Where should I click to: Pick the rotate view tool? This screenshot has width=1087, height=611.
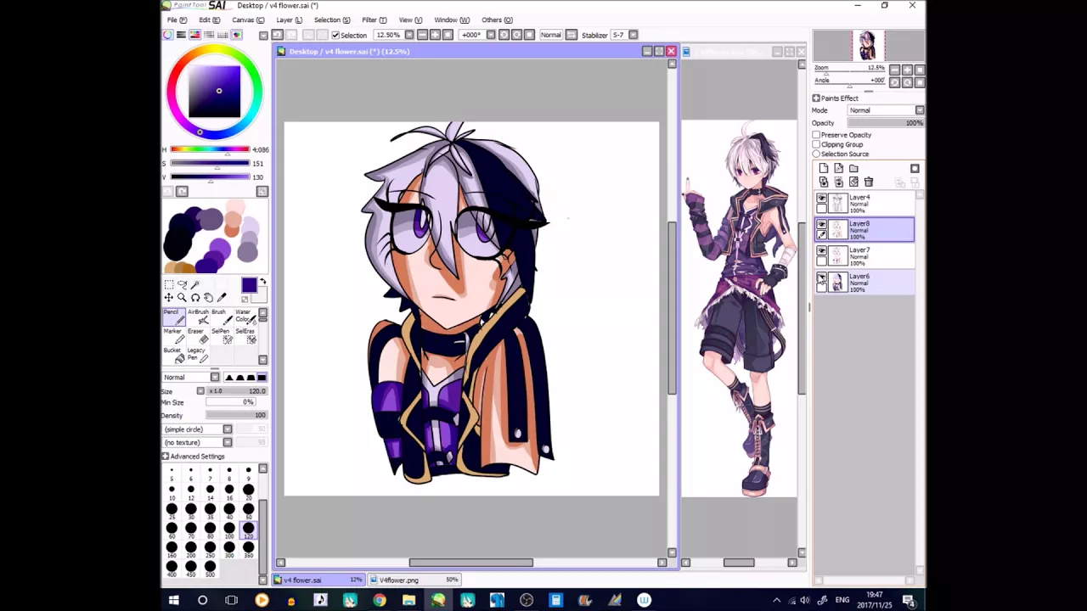[195, 298]
